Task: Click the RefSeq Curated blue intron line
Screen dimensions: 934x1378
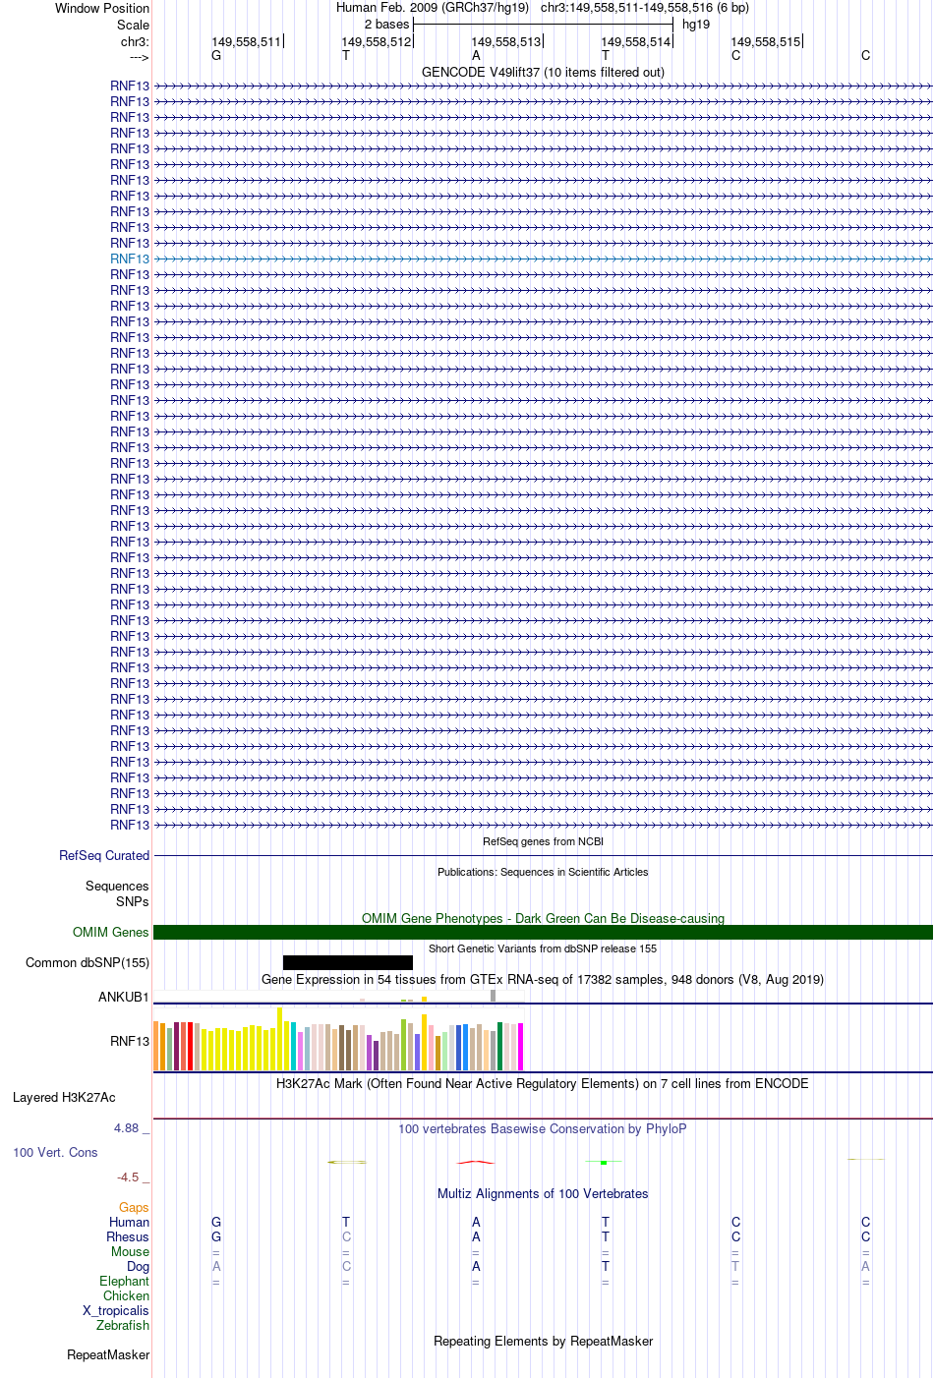Action: (543, 856)
